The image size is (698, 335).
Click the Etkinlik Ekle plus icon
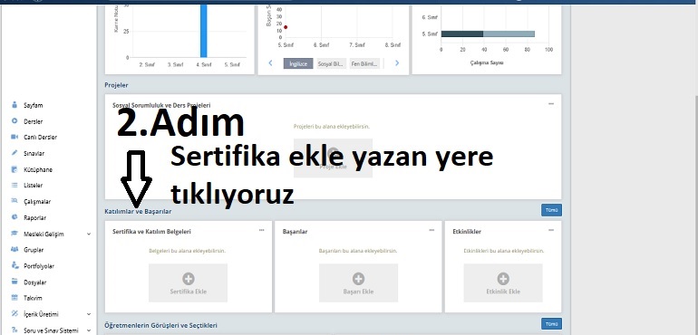tap(503, 279)
